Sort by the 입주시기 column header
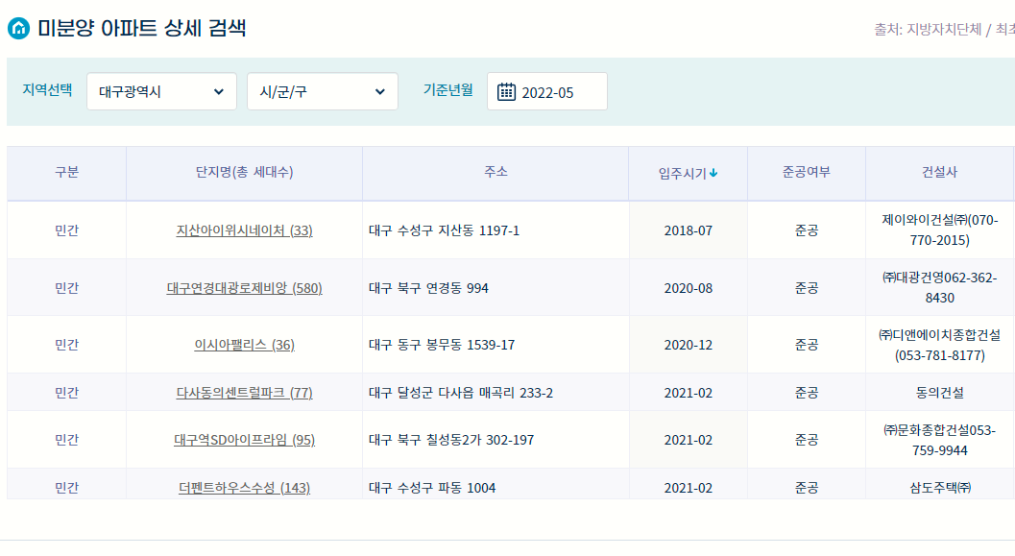This screenshot has width=1015, height=556. tap(688, 173)
